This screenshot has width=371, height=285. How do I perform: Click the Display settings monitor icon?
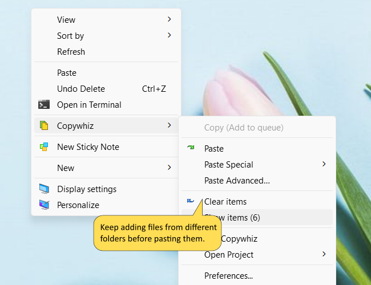[x=44, y=189]
